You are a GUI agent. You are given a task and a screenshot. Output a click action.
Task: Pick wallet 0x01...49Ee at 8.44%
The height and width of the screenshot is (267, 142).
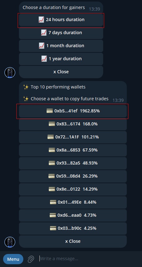(73, 202)
